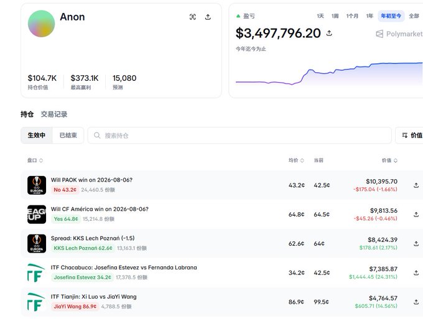Select the 1个月 time range
Screen dimensions: 423x321
tap(352, 16)
